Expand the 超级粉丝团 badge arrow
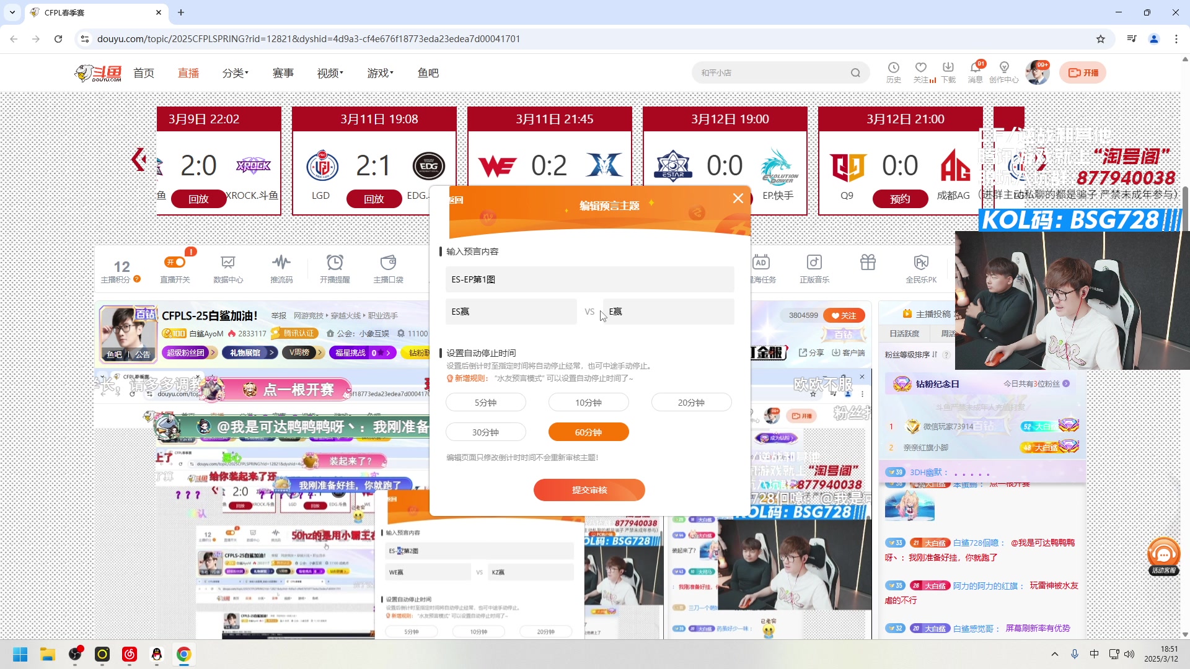Image resolution: width=1190 pixels, height=669 pixels. tap(213, 352)
